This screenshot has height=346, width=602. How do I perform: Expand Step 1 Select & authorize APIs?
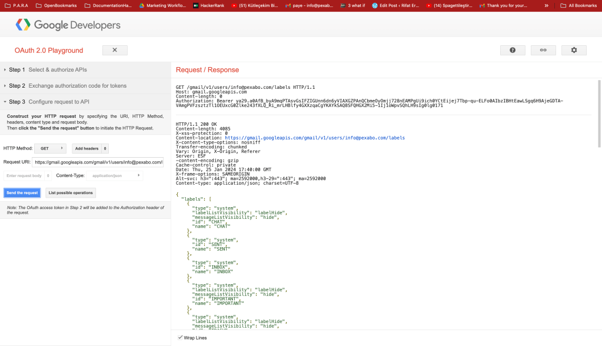coord(85,70)
